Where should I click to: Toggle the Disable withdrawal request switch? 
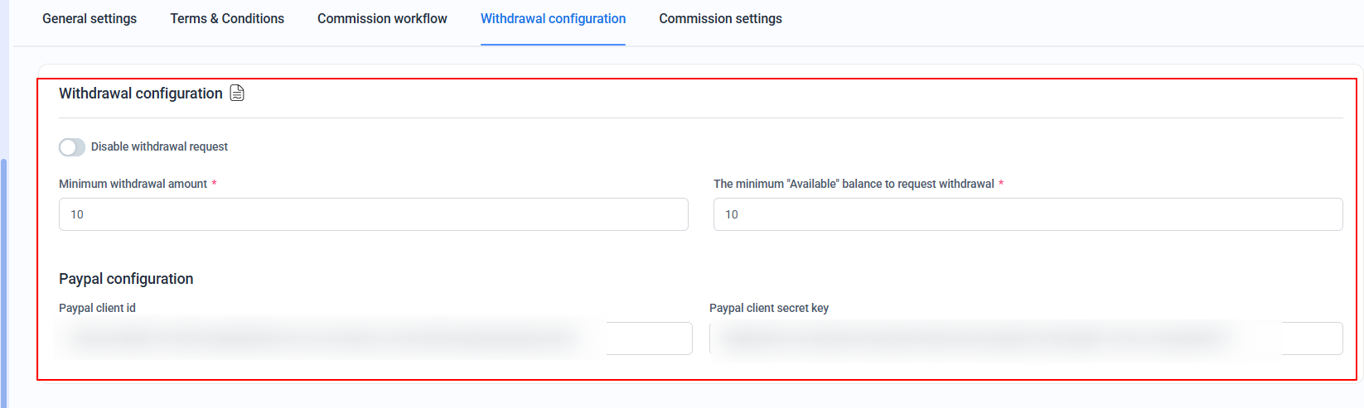[72, 147]
